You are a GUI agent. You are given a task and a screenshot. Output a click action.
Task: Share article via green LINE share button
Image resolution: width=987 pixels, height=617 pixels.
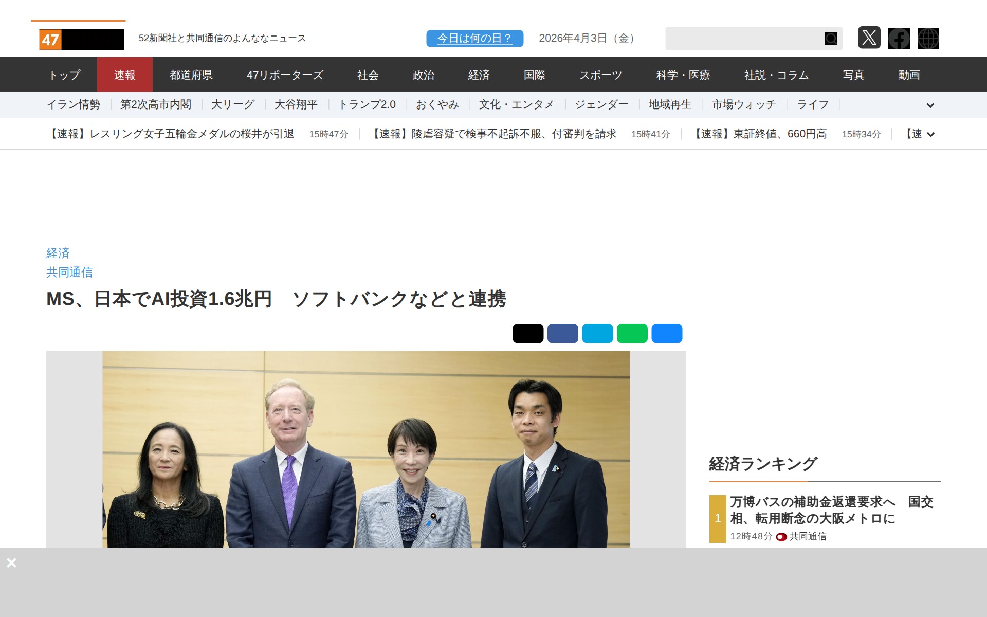(632, 333)
